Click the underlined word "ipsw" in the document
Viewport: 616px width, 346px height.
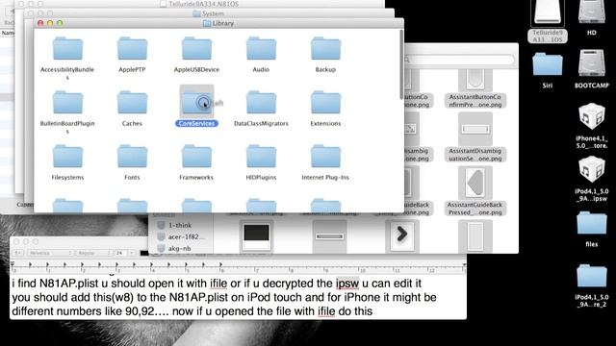[347, 284]
